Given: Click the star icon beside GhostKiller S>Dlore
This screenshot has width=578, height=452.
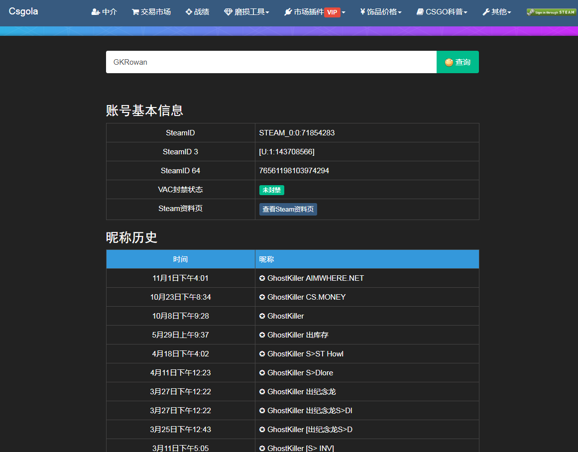Looking at the screenshot, I should 262,373.
